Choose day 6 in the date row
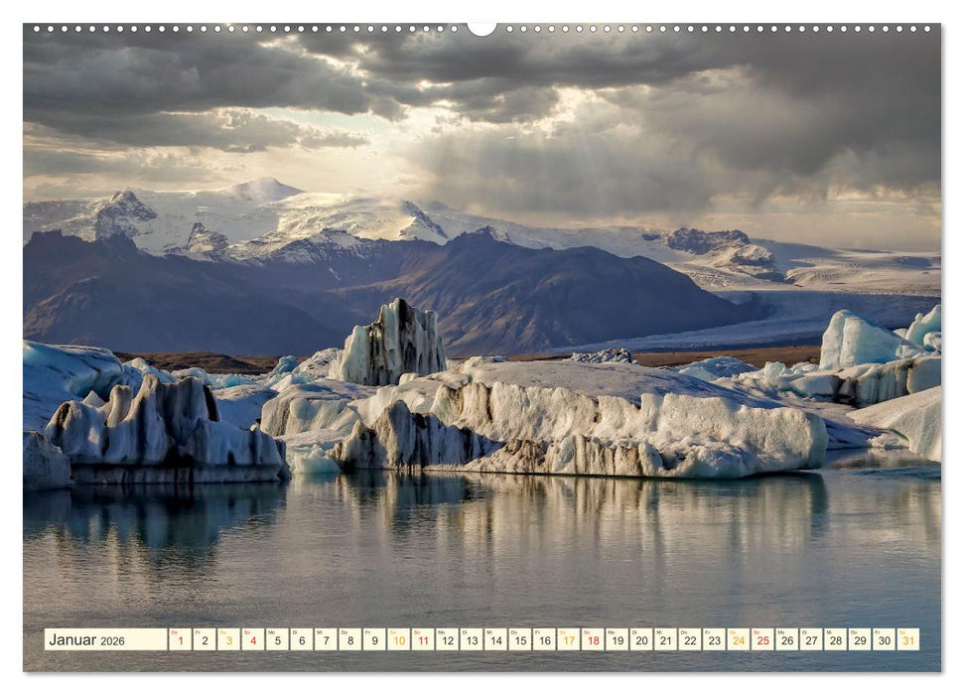The image size is (964, 695). 301,640
